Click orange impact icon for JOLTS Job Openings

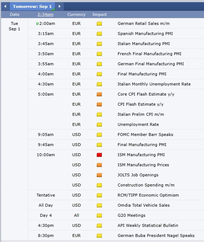pyautogui.click(x=99, y=175)
